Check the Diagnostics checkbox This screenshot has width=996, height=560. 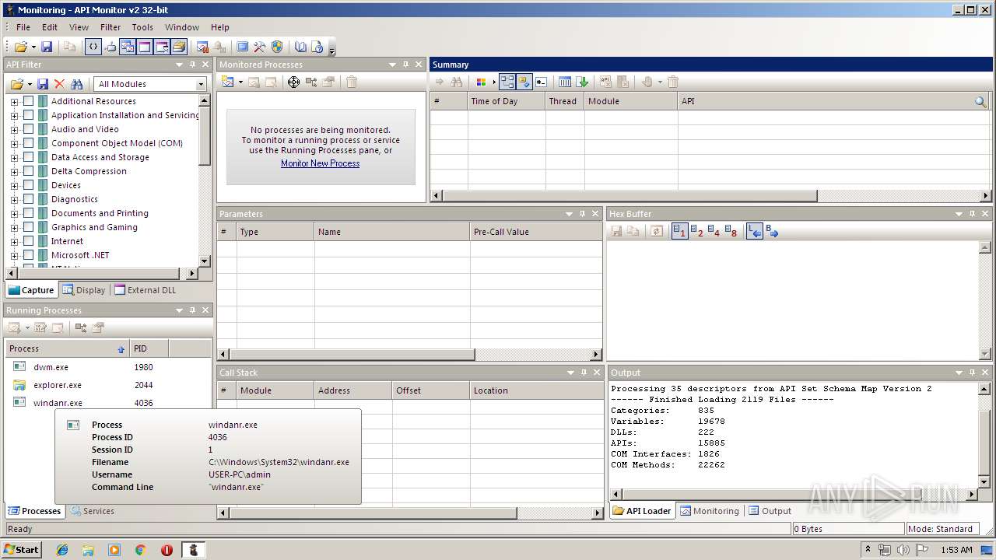point(29,199)
